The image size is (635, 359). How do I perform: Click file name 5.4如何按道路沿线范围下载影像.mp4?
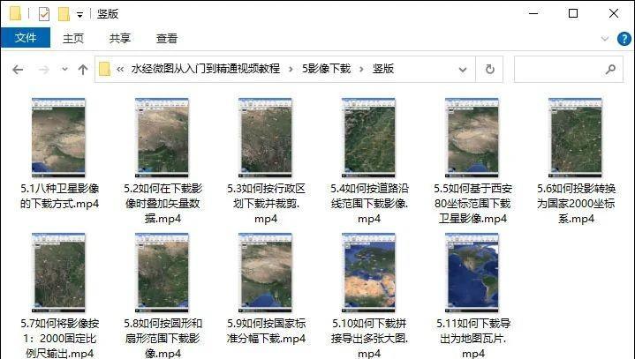369,204
